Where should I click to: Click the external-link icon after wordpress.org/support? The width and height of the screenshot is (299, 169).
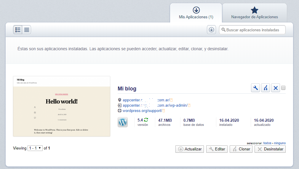[164, 110]
